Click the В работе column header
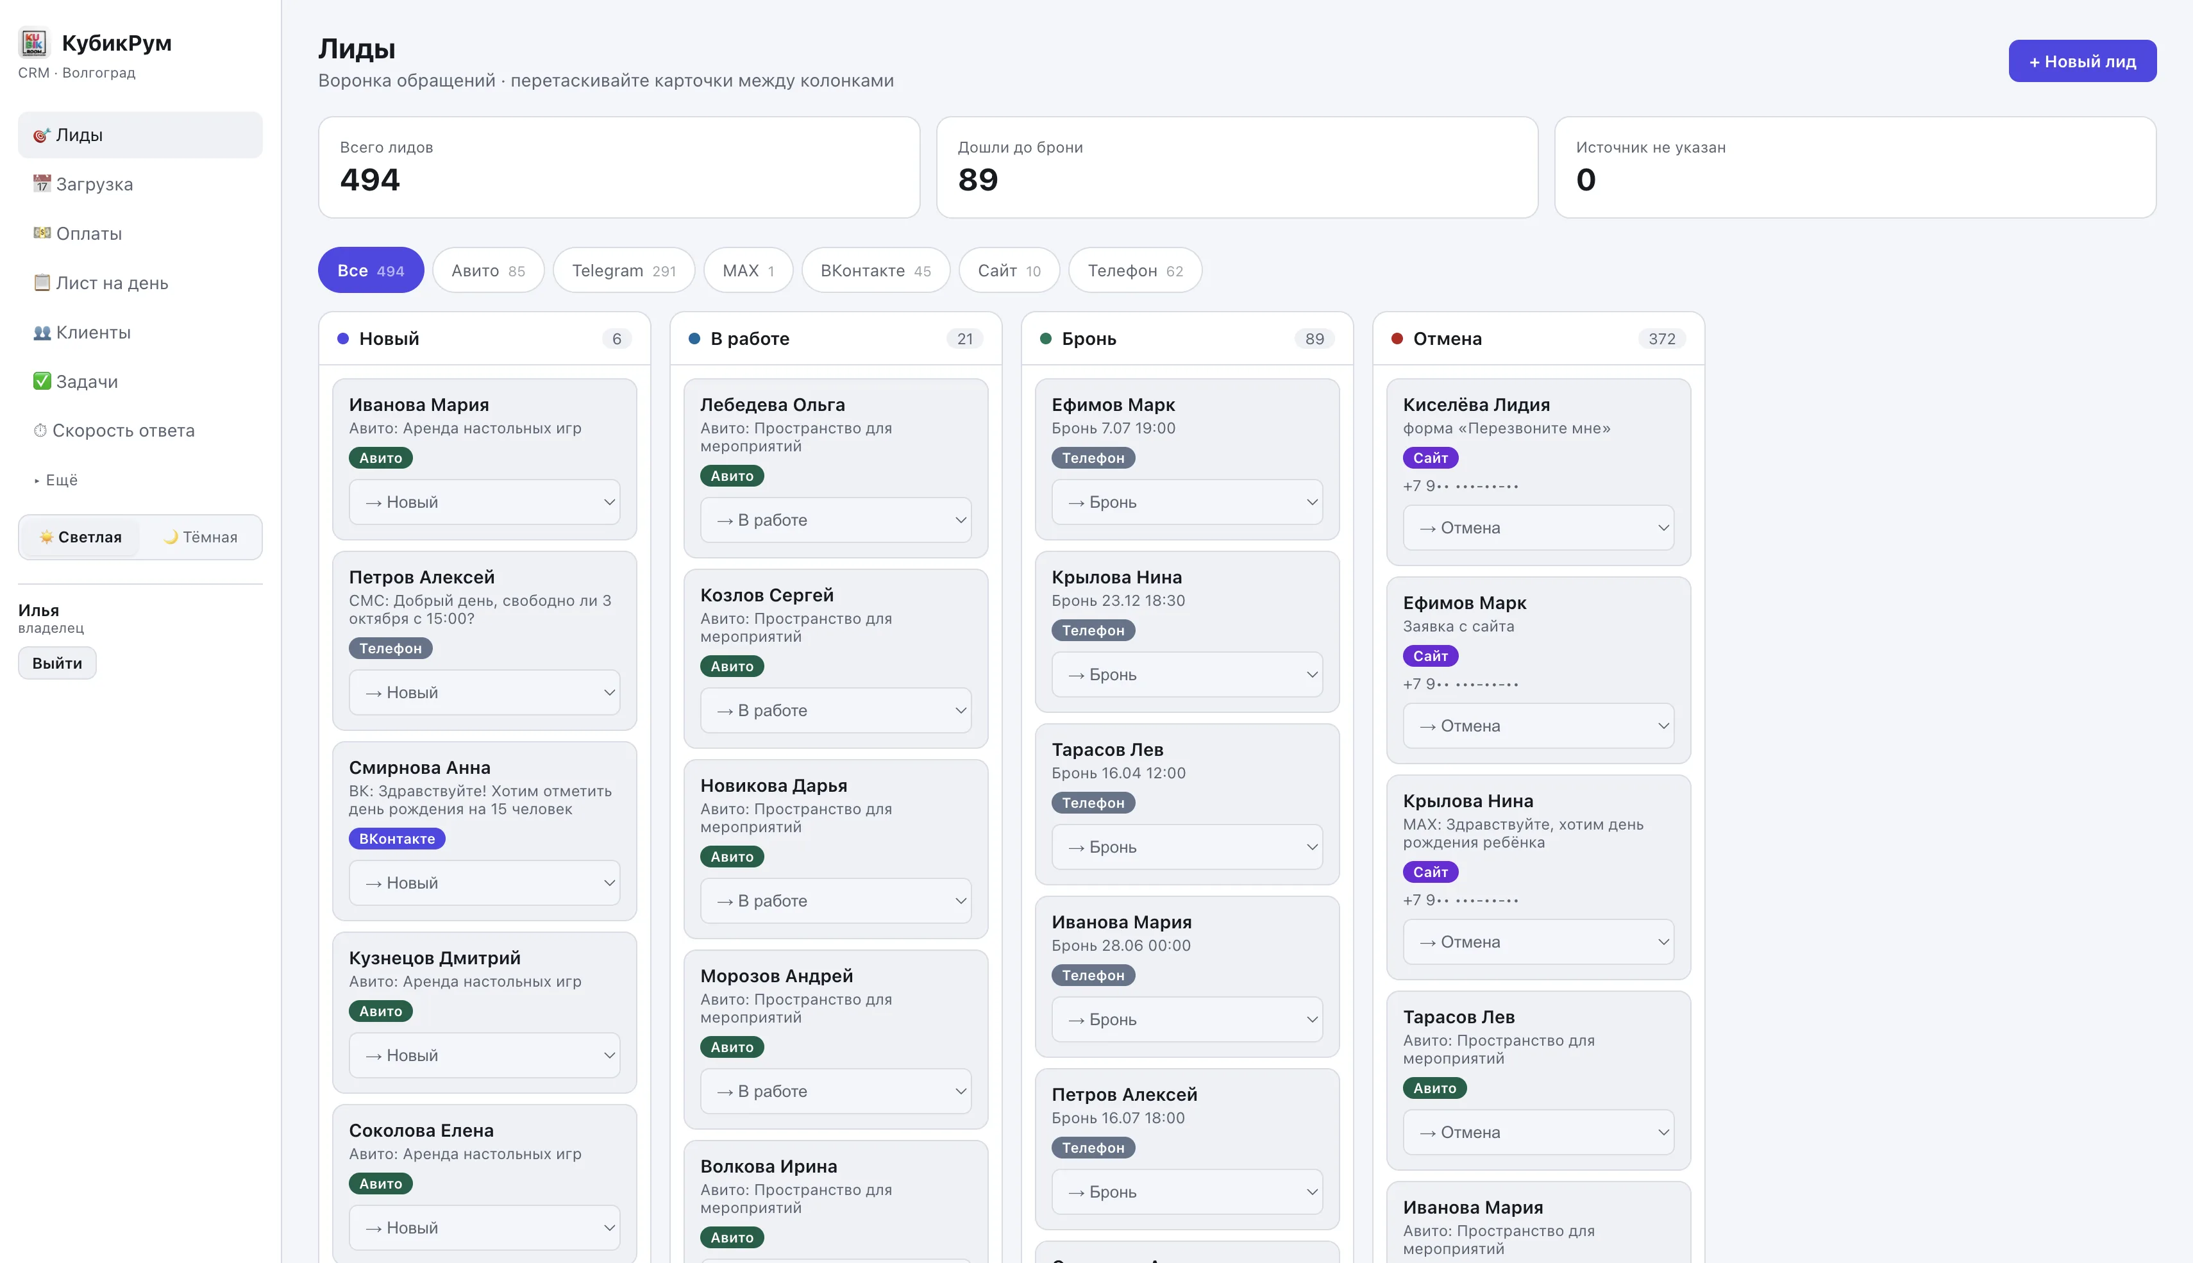 pyautogui.click(x=836, y=339)
